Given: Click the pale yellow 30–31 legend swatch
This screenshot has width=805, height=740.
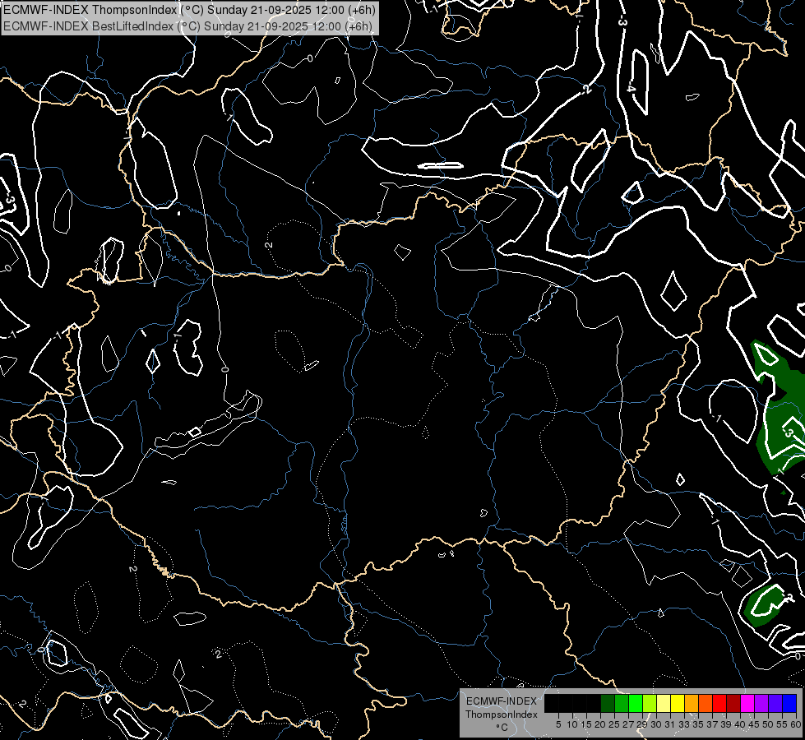Looking at the screenshot, I should click(664, 703).
